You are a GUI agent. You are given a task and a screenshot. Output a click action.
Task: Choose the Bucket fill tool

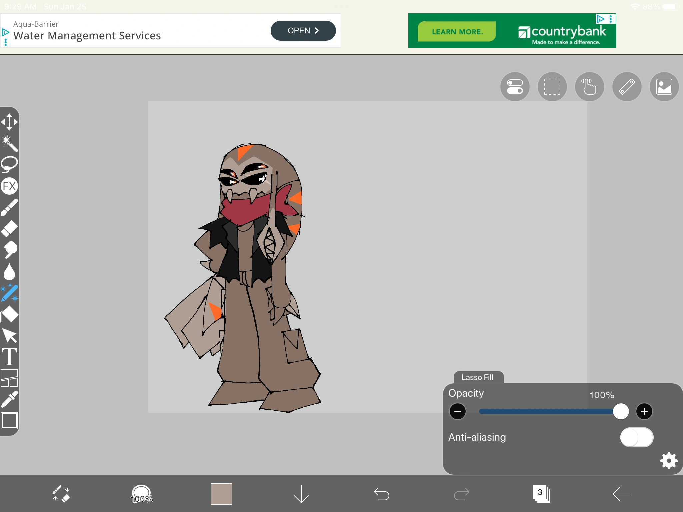[9, 314]
